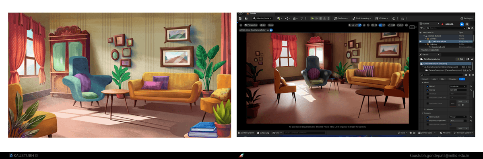Click the blue stop recording button
Screen dimensions: 483x159
tap(462, 24)
